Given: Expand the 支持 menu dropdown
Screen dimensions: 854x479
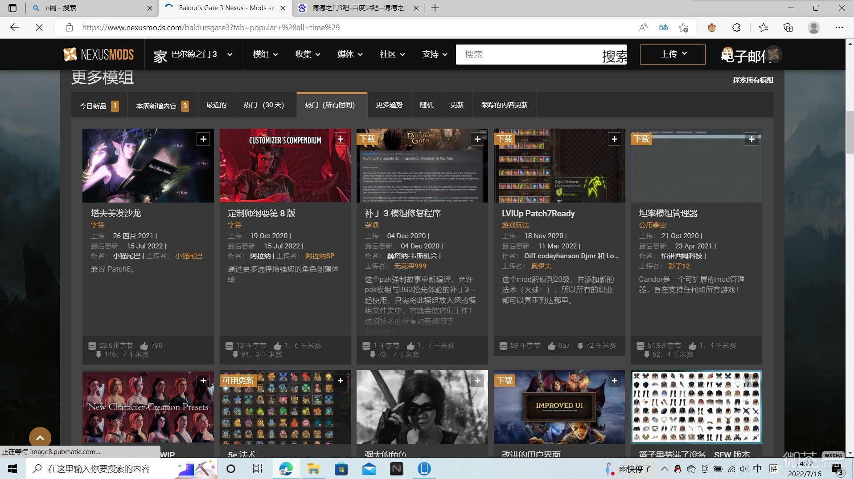Looking at the screenshot, I should (435, 54).
